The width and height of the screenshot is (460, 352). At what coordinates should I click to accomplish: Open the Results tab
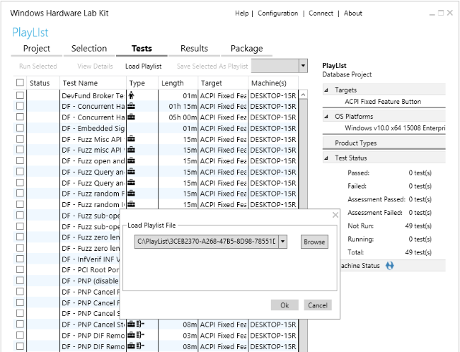click(194, 48)
